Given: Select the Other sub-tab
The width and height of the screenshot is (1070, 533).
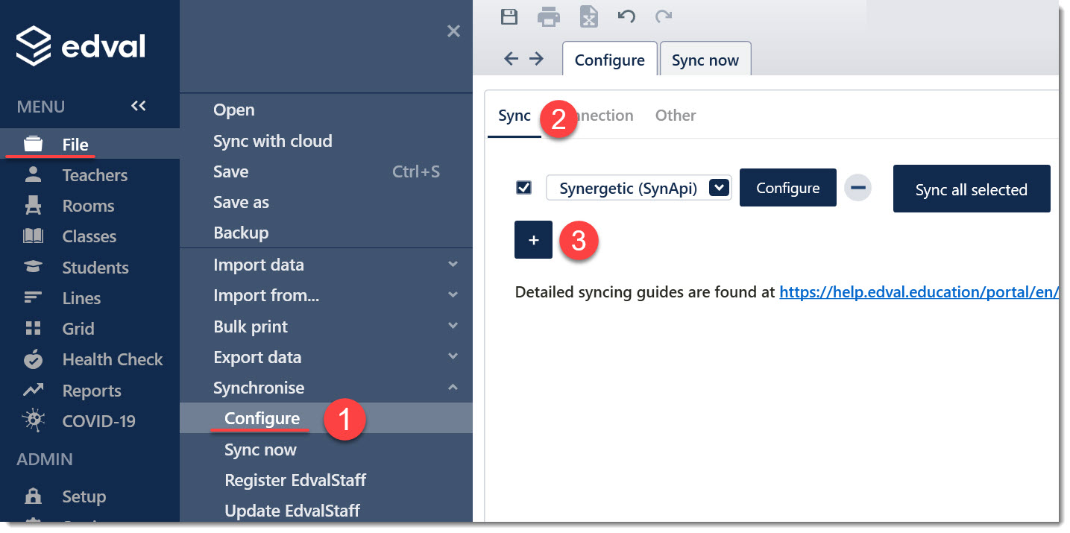Looking at the screenshot, I should click(676, 116).
